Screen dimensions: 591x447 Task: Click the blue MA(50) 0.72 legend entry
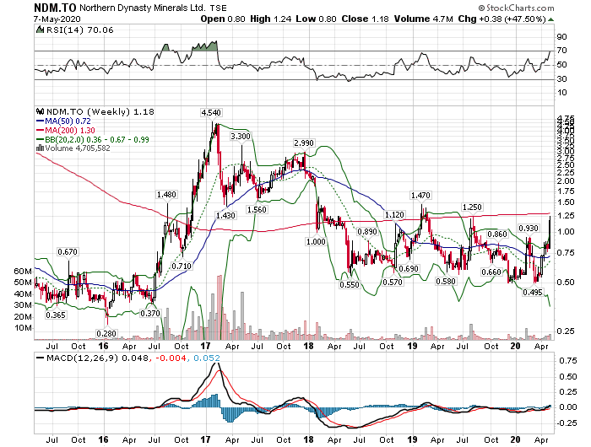(x=63, y=121)
